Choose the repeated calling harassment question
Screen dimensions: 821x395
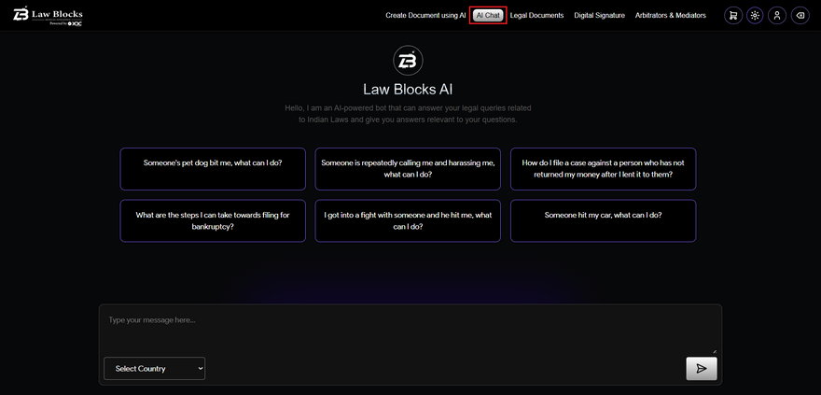[408, 169]
